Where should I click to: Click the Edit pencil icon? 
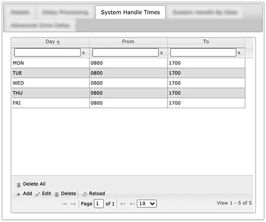point(38,194)
